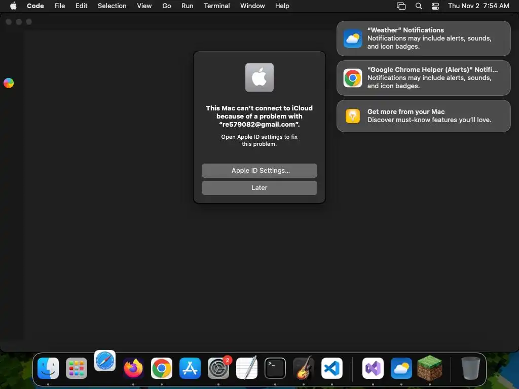
Task: Click the Apple logo in iCloud dialog
Action: click(259, 77)
